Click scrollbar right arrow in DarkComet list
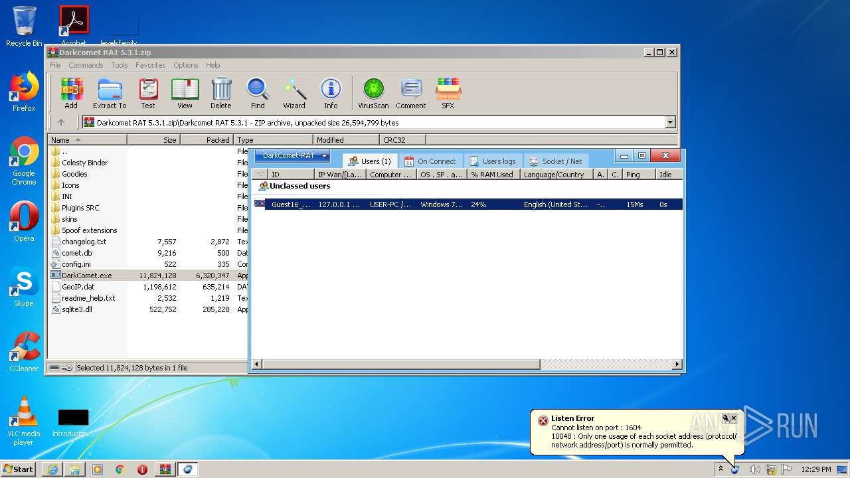This screenshot has width=850, height=478. pos(677,364)
